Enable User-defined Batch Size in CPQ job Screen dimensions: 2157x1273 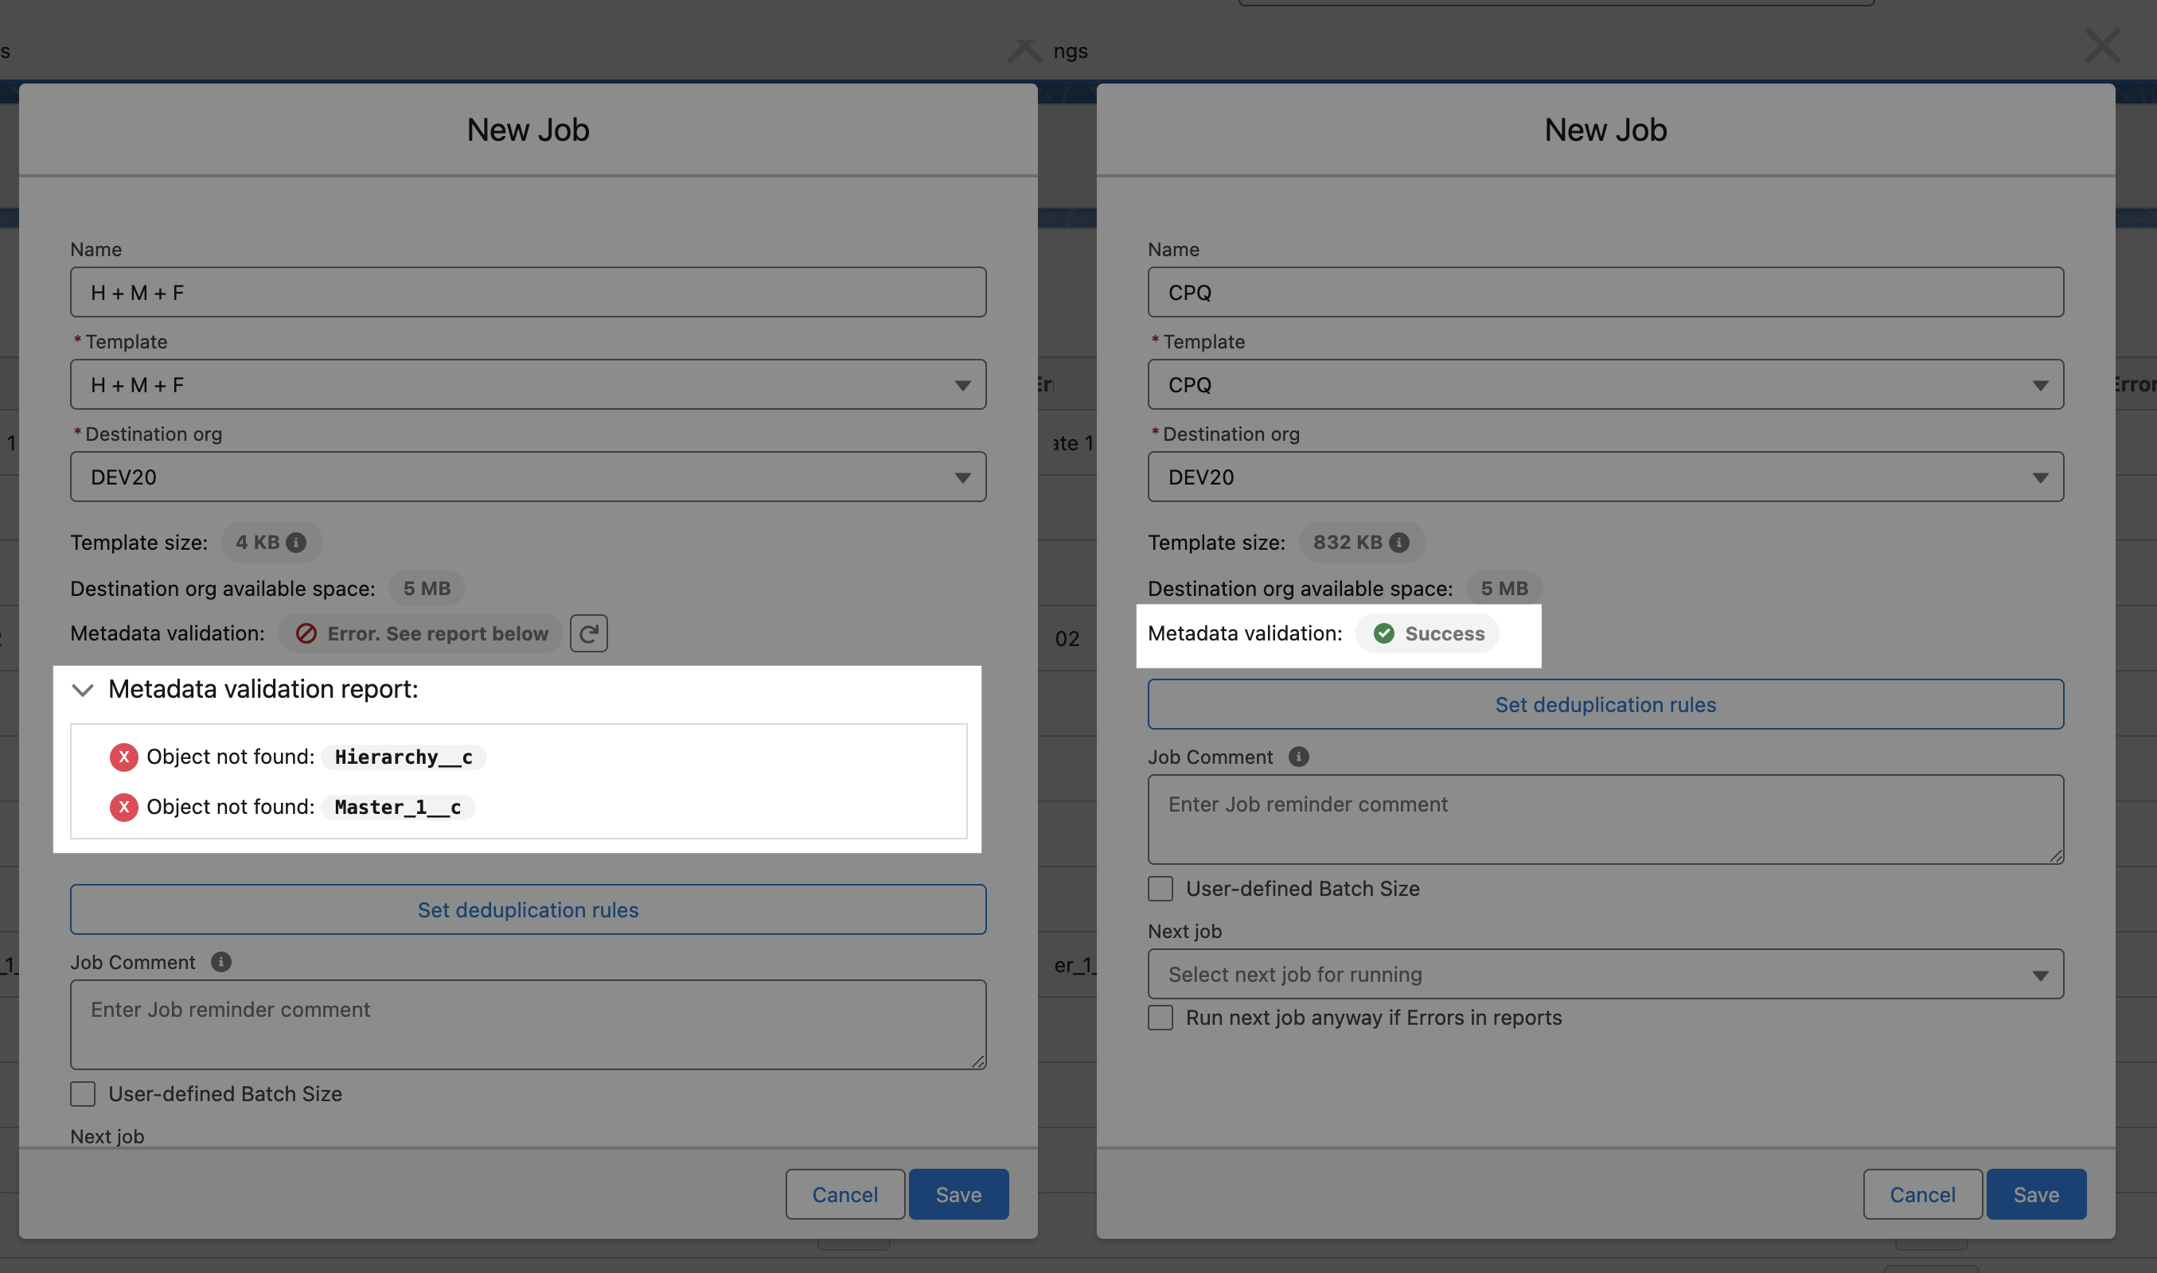[x=1161, y=888]
